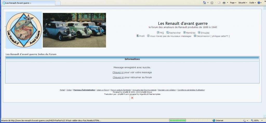266x123 pixels.
Task: Click 'Cliquez ici' to view your message
Action: pyautogui.click(x=118, y=72)
